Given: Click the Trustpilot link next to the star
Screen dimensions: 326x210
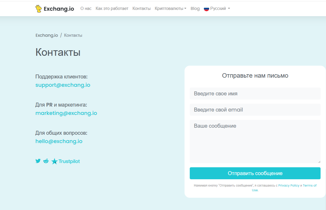Looking at the screenshot, I should [69, 161].
